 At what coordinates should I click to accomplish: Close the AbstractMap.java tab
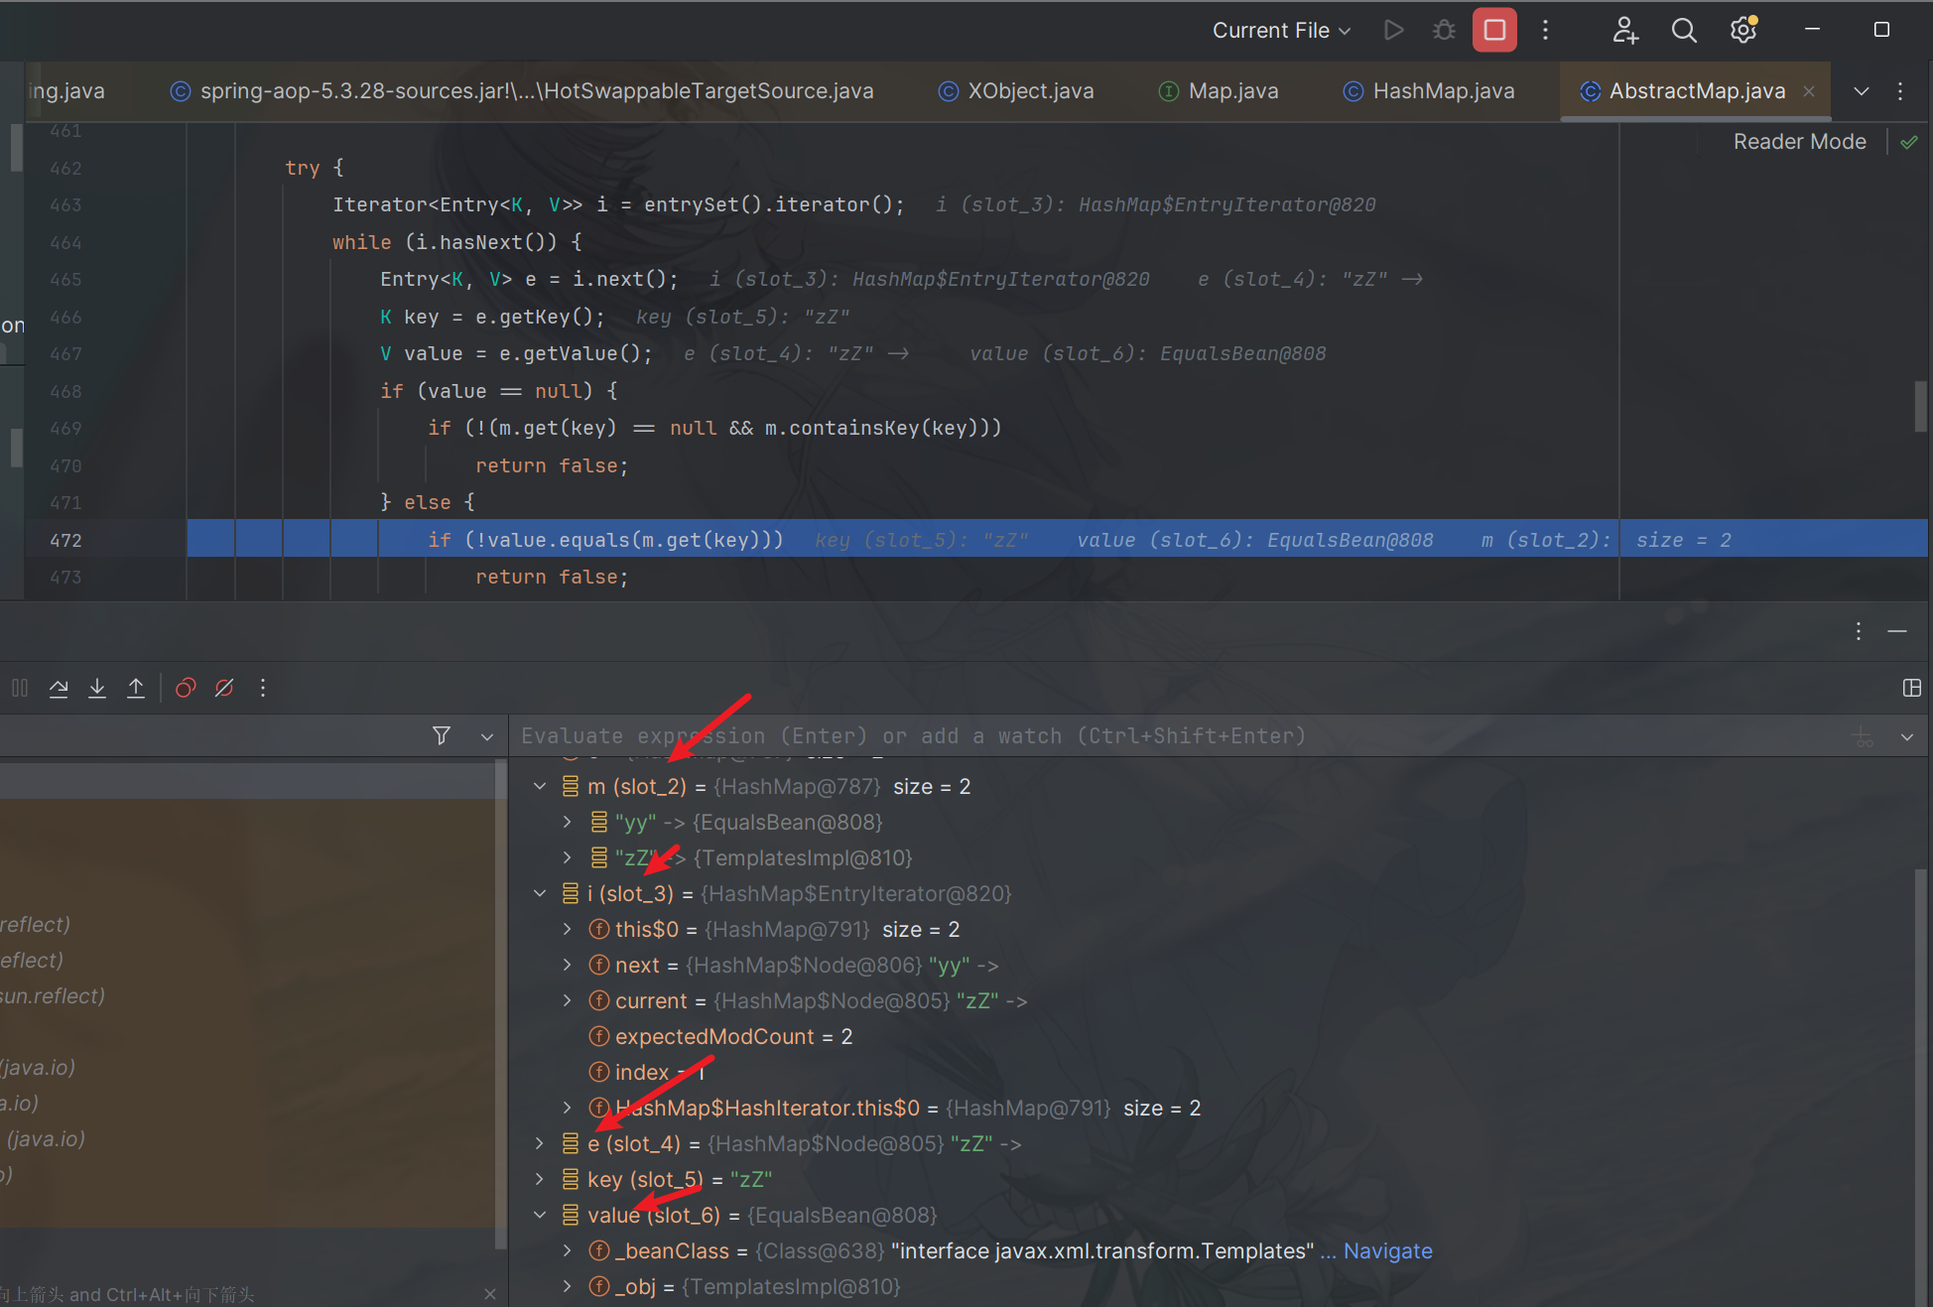point(1809,91)
